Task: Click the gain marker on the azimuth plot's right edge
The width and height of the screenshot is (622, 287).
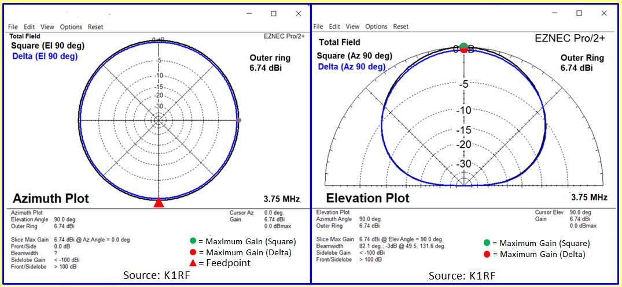Action: tap(238, 120)
